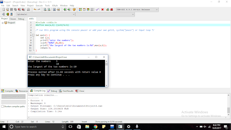
Task: Expand the Project1 tree node
Action: click(3, 23)
